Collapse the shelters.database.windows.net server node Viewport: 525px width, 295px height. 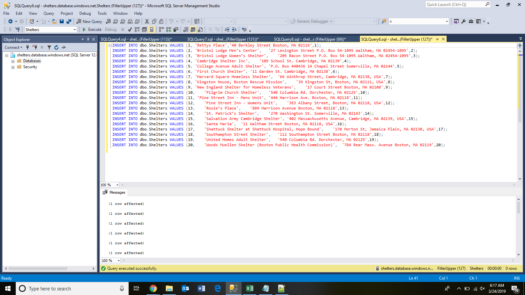pos(7,55)
